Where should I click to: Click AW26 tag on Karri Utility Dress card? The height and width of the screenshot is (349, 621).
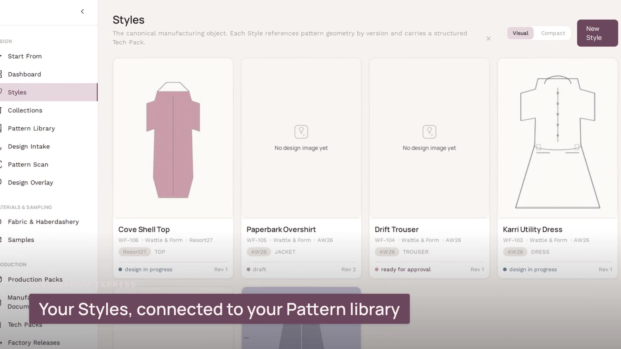click(x=515, y=252)
